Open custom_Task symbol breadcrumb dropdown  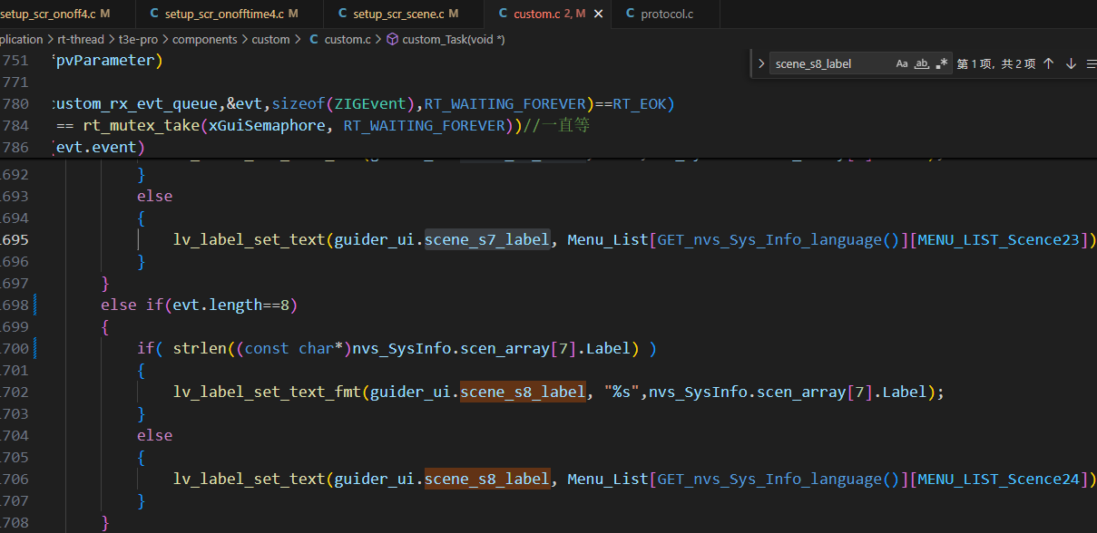pyautogui.click(x=453, y=39)
